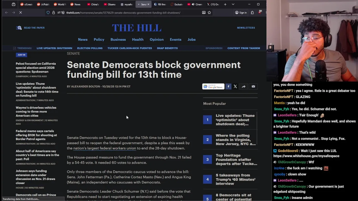Open Tucker Carlson-Nick Fuentes trending link
The width and height of the screenshot is (358, 201).
pos(130,48)
